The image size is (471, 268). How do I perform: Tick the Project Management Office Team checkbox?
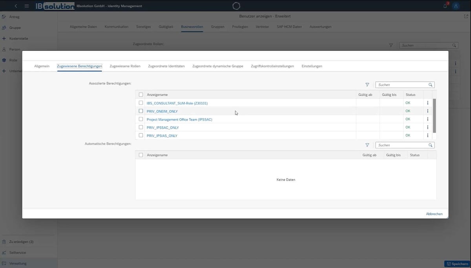click(x=141, y=119)
